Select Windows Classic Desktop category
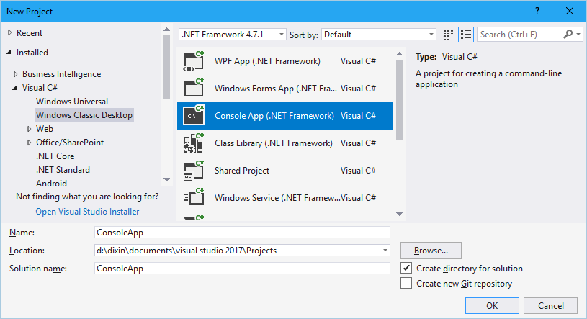This screenshot has height=319, width=587. (84, 115)
